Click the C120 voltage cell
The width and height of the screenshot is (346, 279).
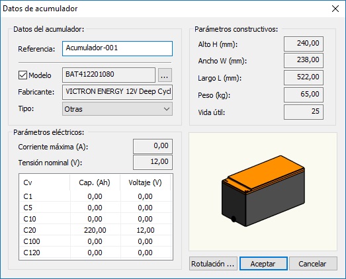tap(146, 253)
